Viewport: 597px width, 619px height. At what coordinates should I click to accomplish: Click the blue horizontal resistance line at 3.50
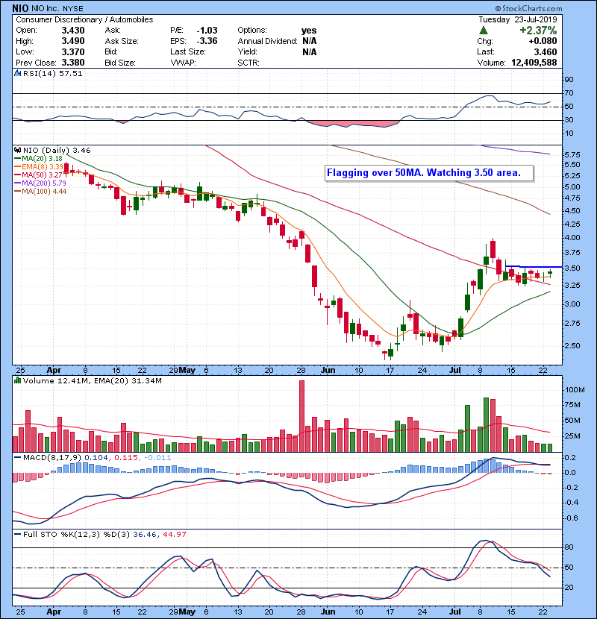[534, 267]
